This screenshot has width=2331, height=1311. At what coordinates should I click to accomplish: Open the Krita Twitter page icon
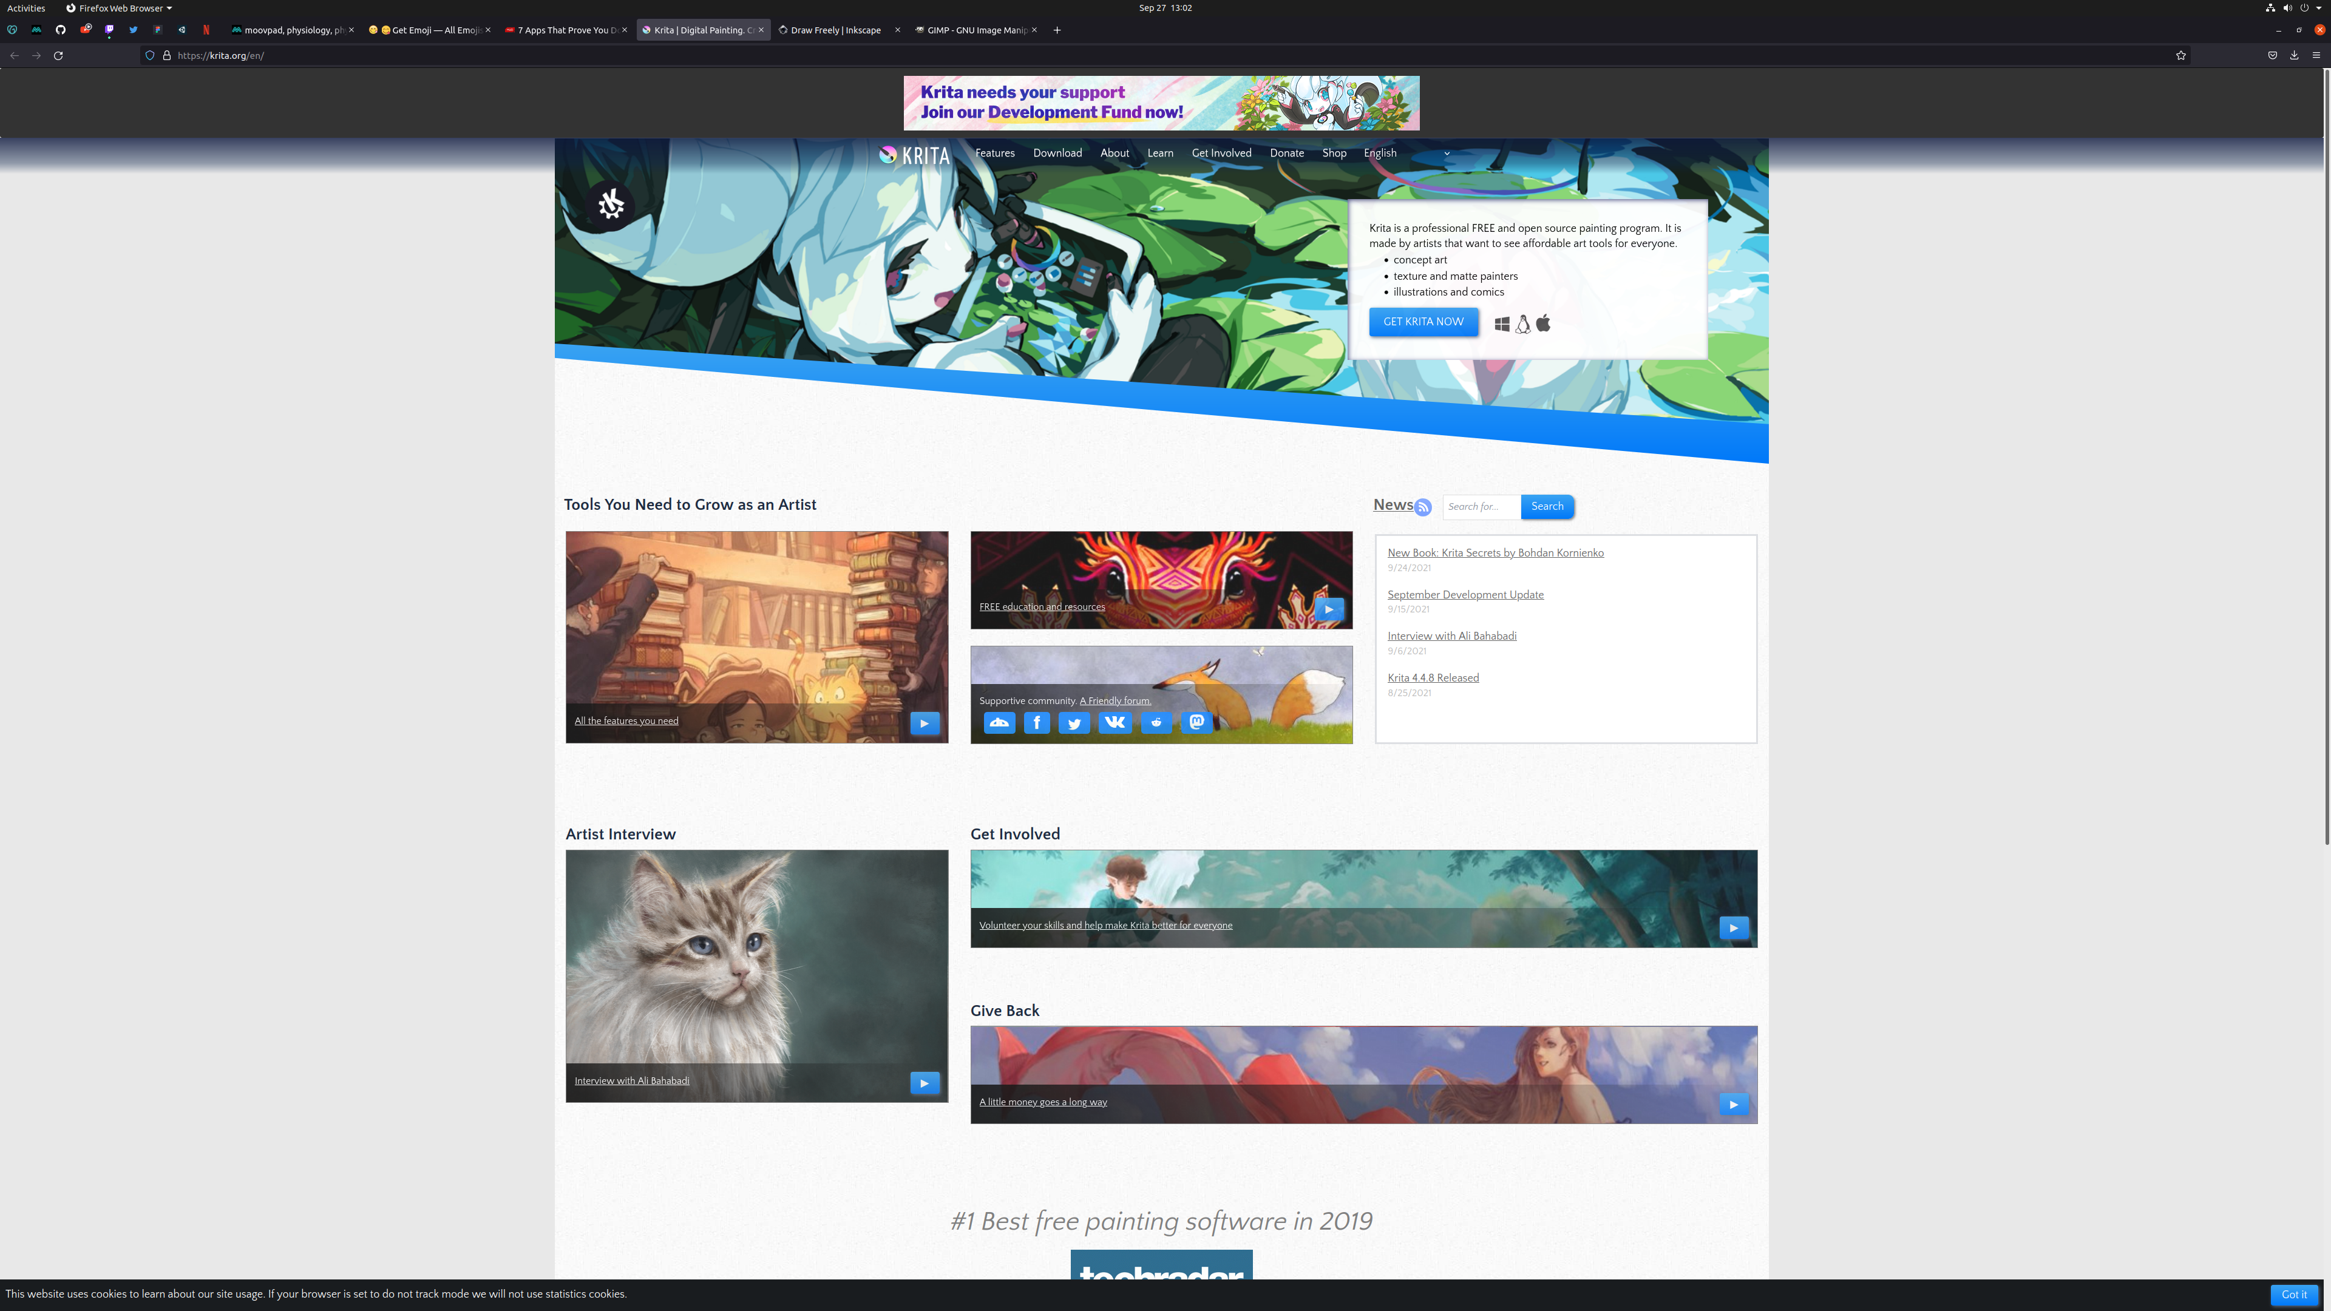pos(1074,722)
